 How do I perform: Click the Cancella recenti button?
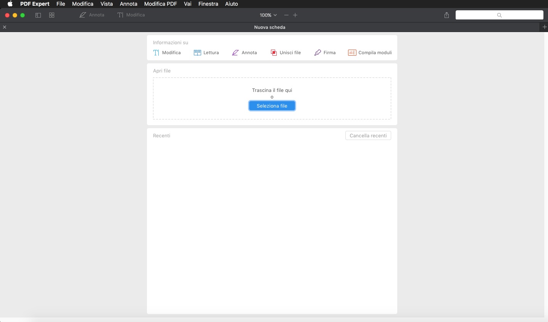tap(368, 135)
